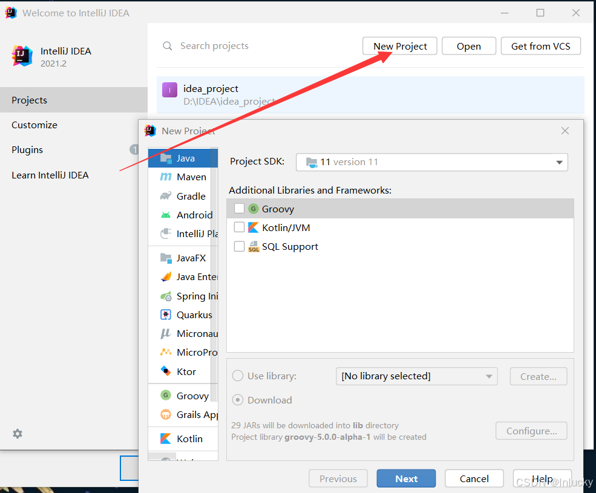Viewport: 596px width, 493px height.
Task: Open settings gear in Welcome window
Action: 18,434
